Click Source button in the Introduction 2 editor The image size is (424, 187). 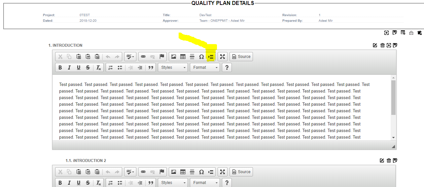241,172
